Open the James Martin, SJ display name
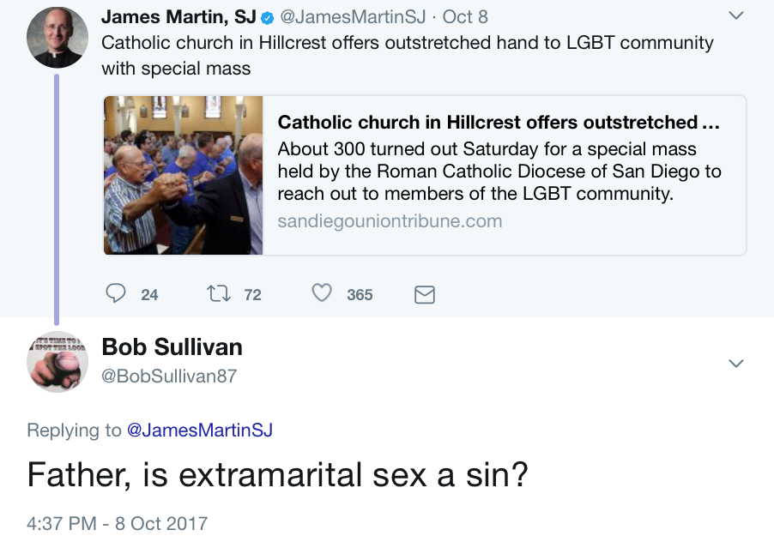774x542 pixels. pos(178,17)
